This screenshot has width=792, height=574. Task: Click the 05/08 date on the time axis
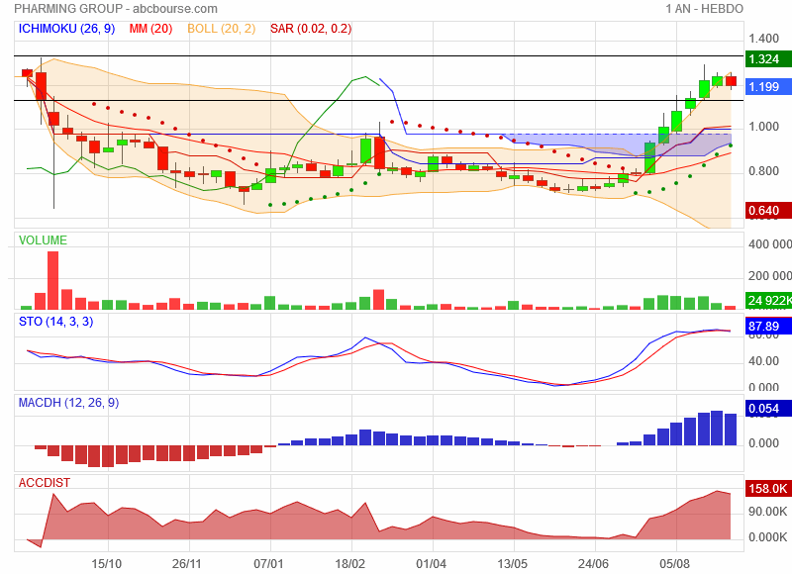(675, 563)
